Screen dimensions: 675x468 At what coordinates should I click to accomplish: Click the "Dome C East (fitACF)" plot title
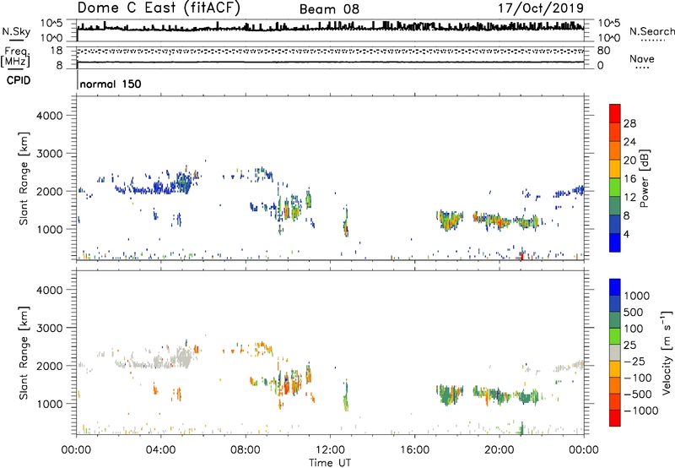click(x=159, y=8)
